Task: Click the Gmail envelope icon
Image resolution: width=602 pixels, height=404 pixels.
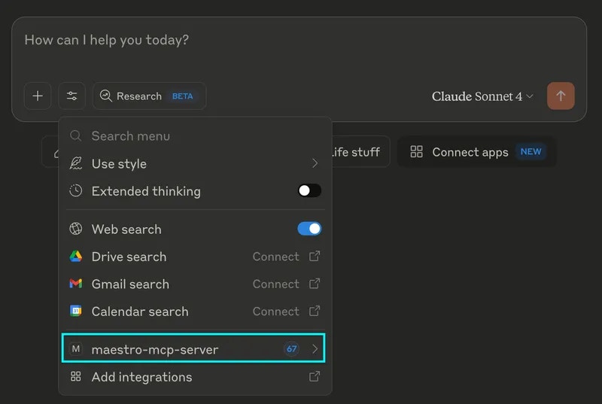Action: (76, 284)
